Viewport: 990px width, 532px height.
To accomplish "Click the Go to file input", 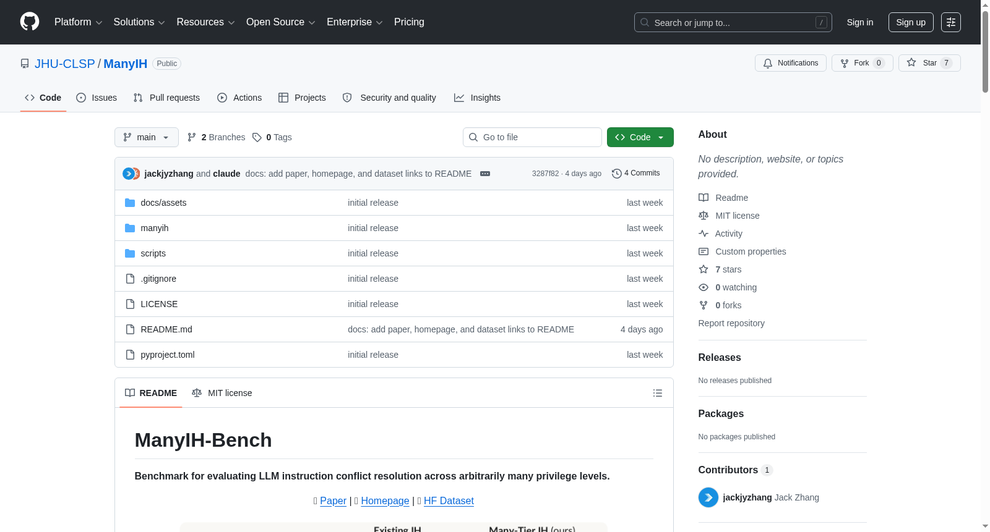I will pyautogui.click(x=532, y=137).
